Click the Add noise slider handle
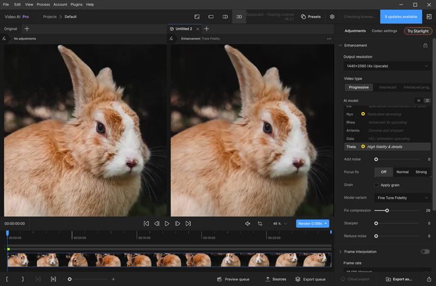436x286 pixels. 376,159
